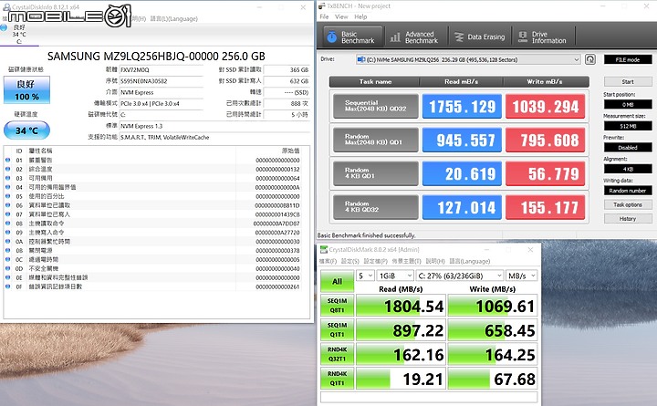Click Random Max(2048 KB) QD1 task button
The width and height of the screenshot is (657, 406).
click(376, 140)
